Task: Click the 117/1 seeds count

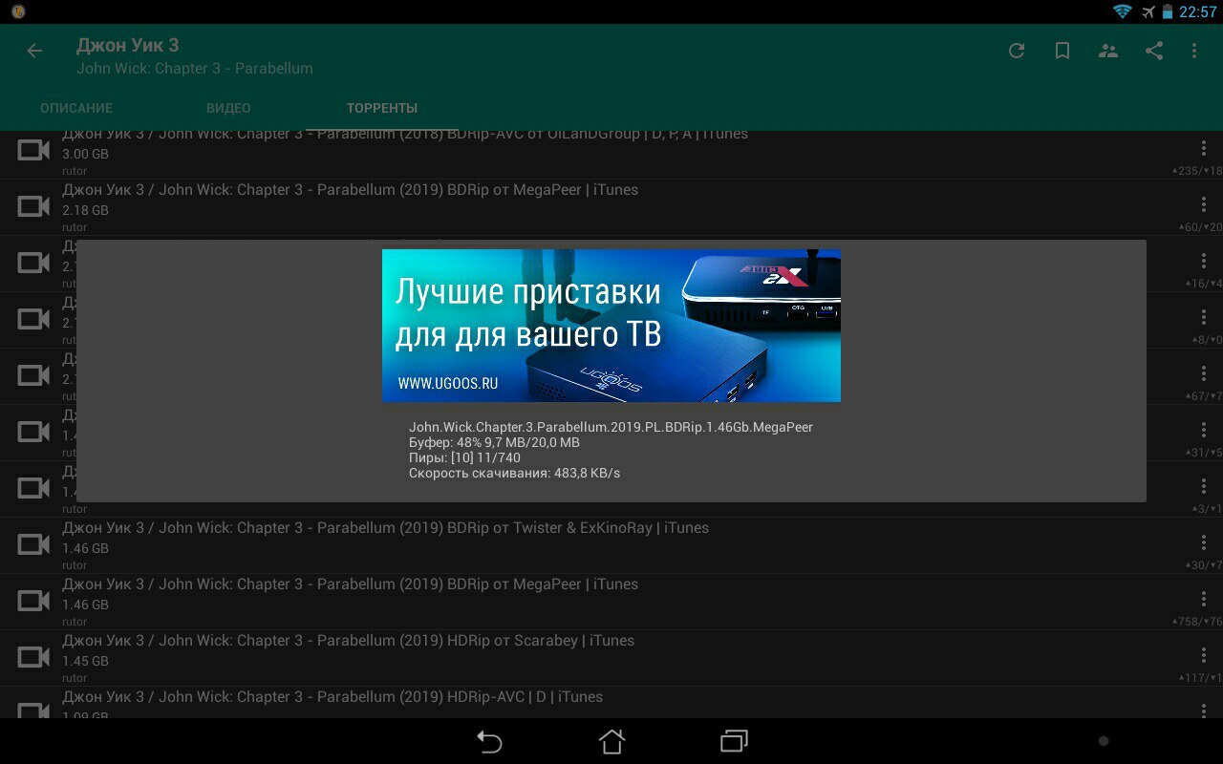Action: [1200, 678]
